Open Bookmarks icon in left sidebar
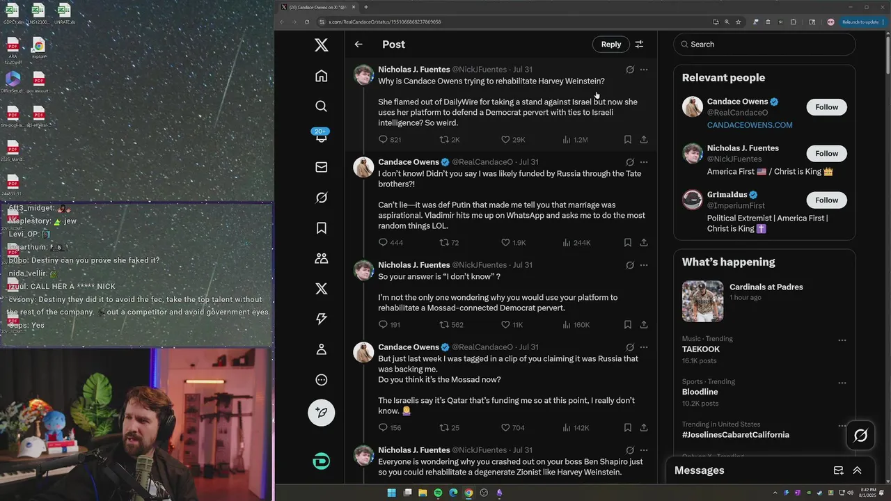 point(321,228)
